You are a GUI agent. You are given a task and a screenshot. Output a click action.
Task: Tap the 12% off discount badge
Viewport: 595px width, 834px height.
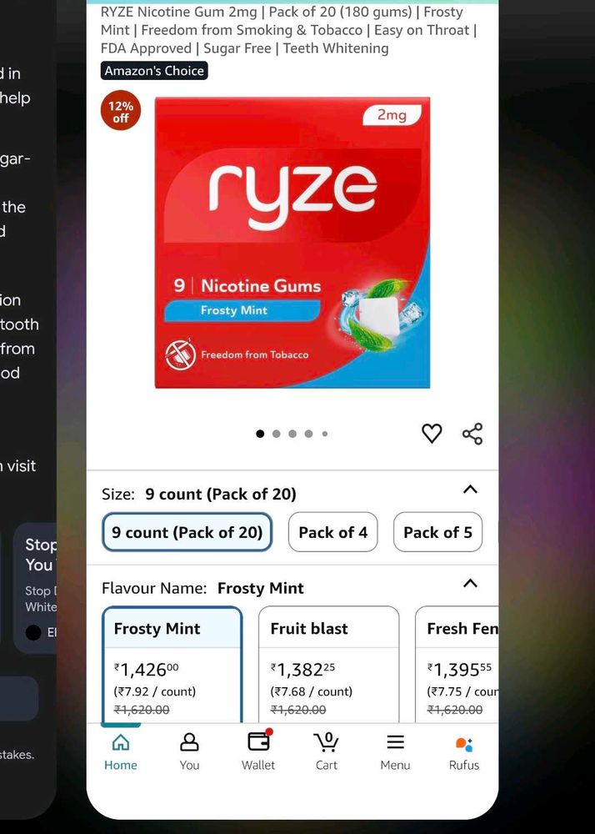121,111
